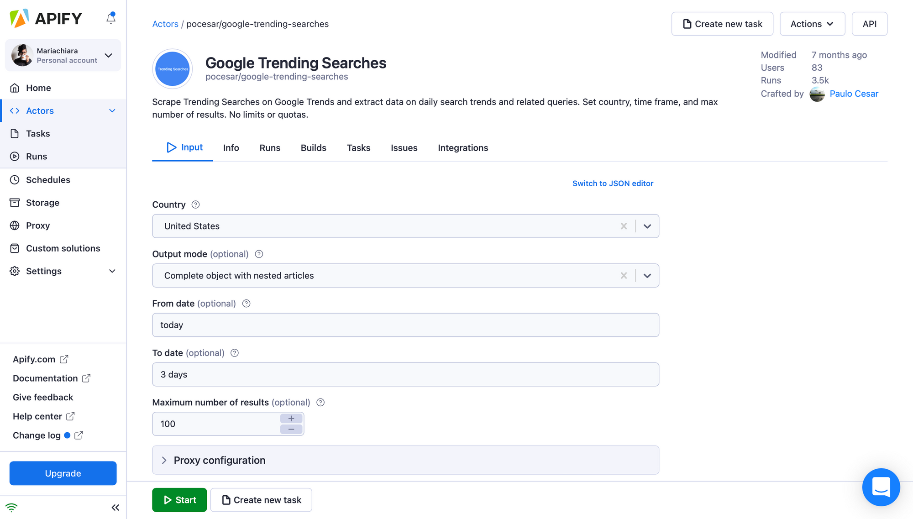This screenshot has height=519, width=913.
Task: Increment maximum results using stepper
Action: pos(291,418)
